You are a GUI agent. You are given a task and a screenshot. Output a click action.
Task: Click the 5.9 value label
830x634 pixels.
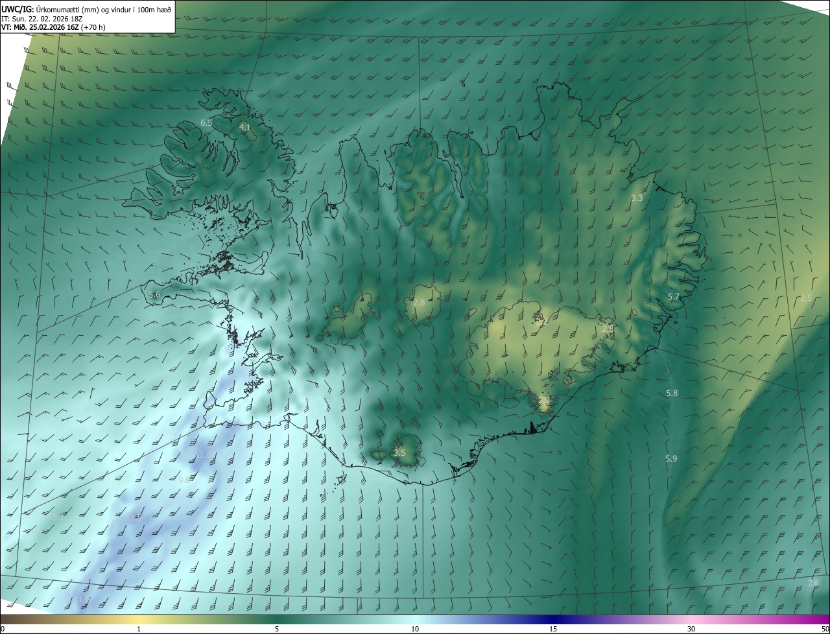click(671, 458)
